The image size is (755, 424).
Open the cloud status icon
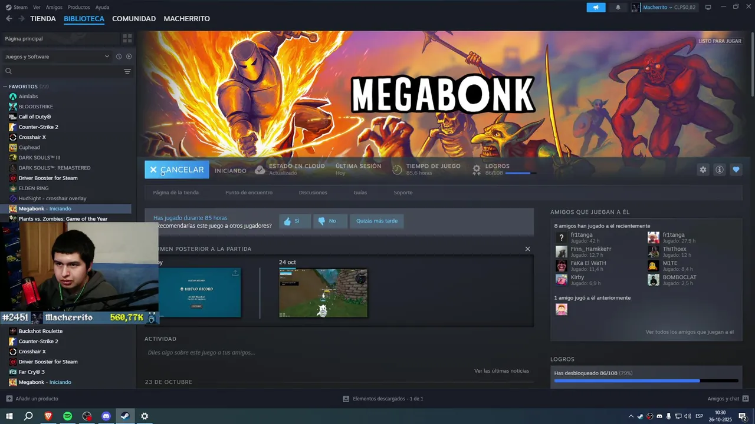point(260,170)
